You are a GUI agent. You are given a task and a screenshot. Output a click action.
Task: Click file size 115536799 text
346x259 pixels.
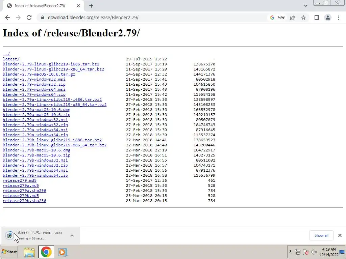click(204, 175)
